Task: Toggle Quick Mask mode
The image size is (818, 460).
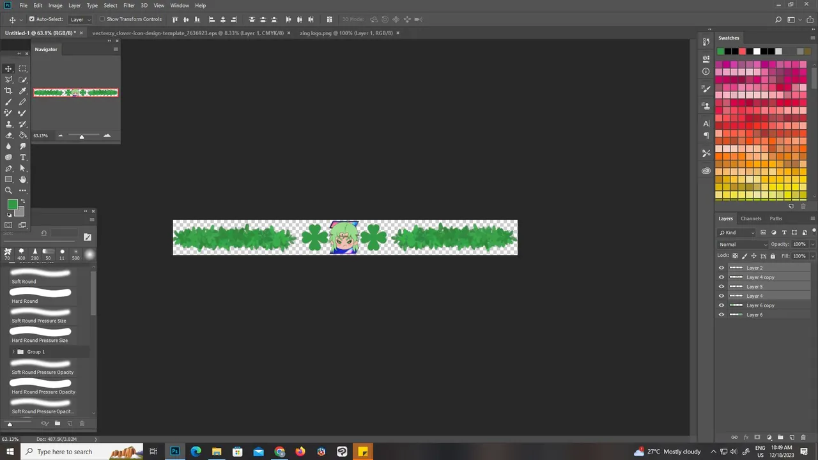Action: 8,225
